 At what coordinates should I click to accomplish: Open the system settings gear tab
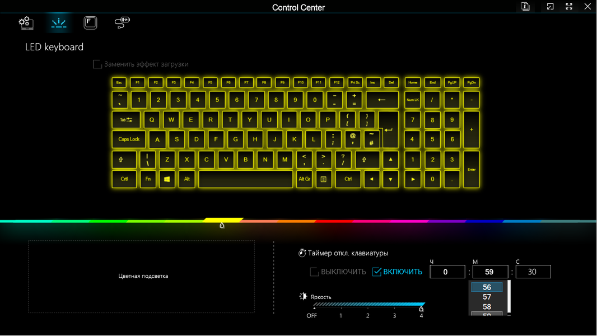click(x=26, y=23)
